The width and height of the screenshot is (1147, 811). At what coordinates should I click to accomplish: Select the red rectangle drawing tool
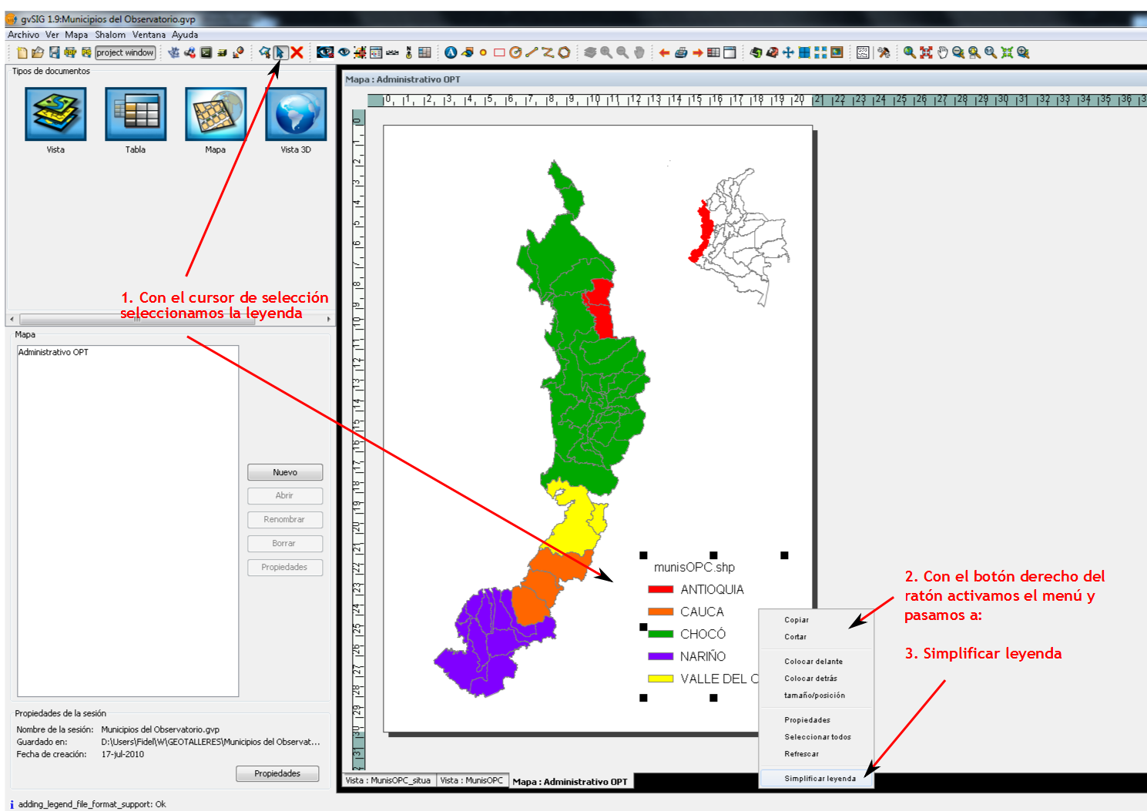(x=499, y=52)
